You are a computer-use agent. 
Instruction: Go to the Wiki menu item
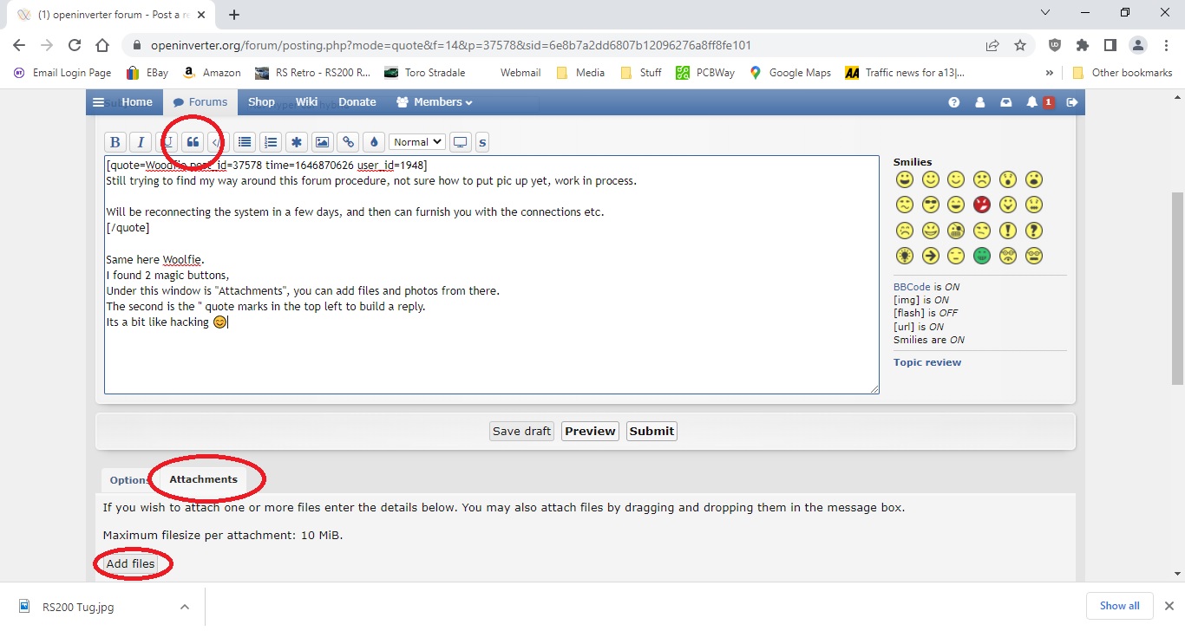[x=306, y=102]
